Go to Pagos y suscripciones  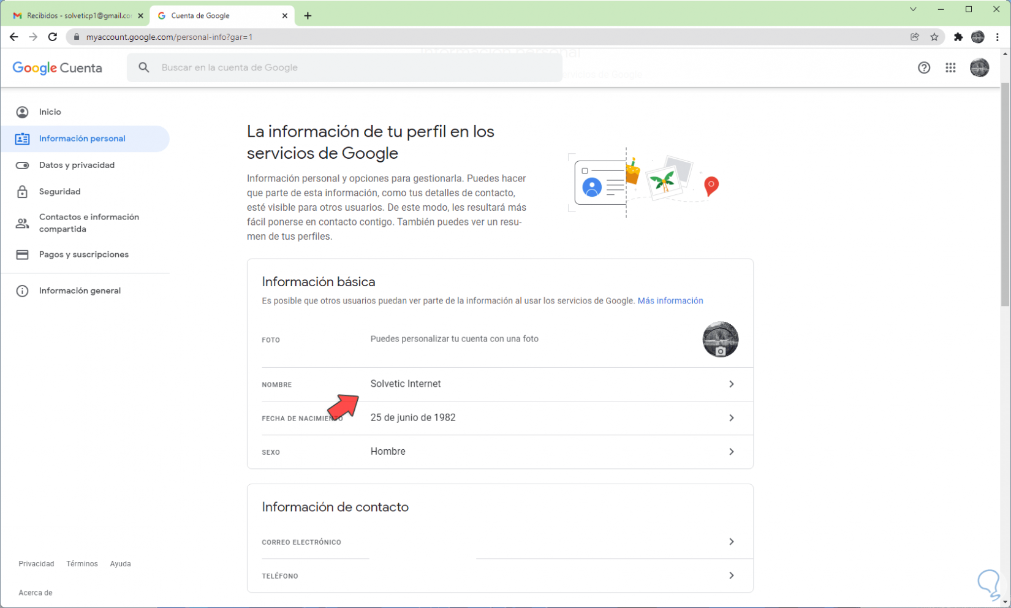point(84,254)
